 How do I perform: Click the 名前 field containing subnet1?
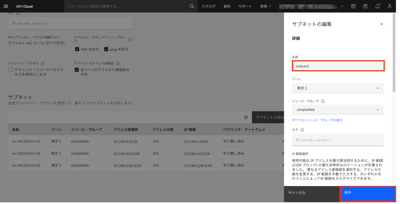click(338, 66)
